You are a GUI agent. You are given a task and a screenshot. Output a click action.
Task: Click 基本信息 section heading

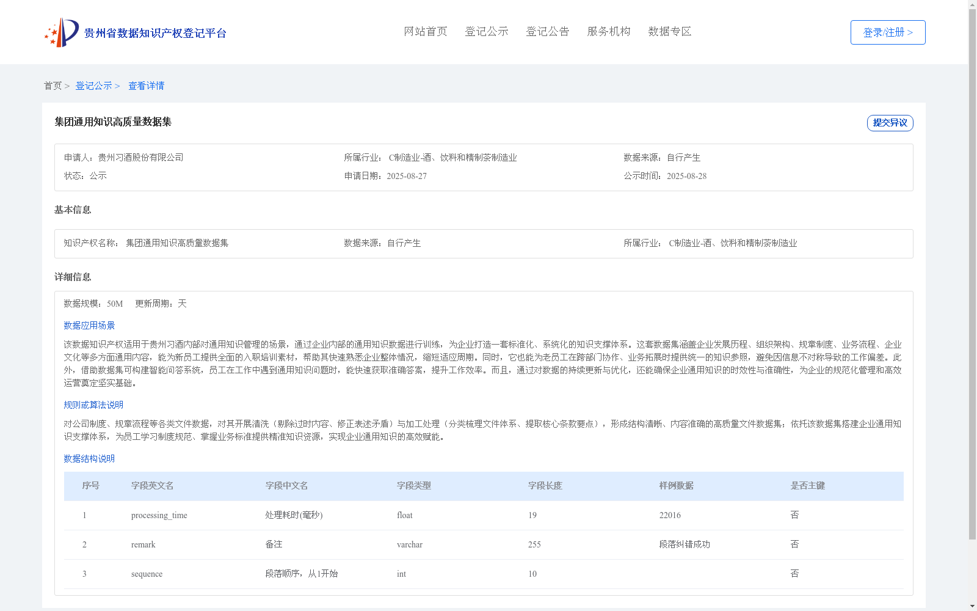73,210
